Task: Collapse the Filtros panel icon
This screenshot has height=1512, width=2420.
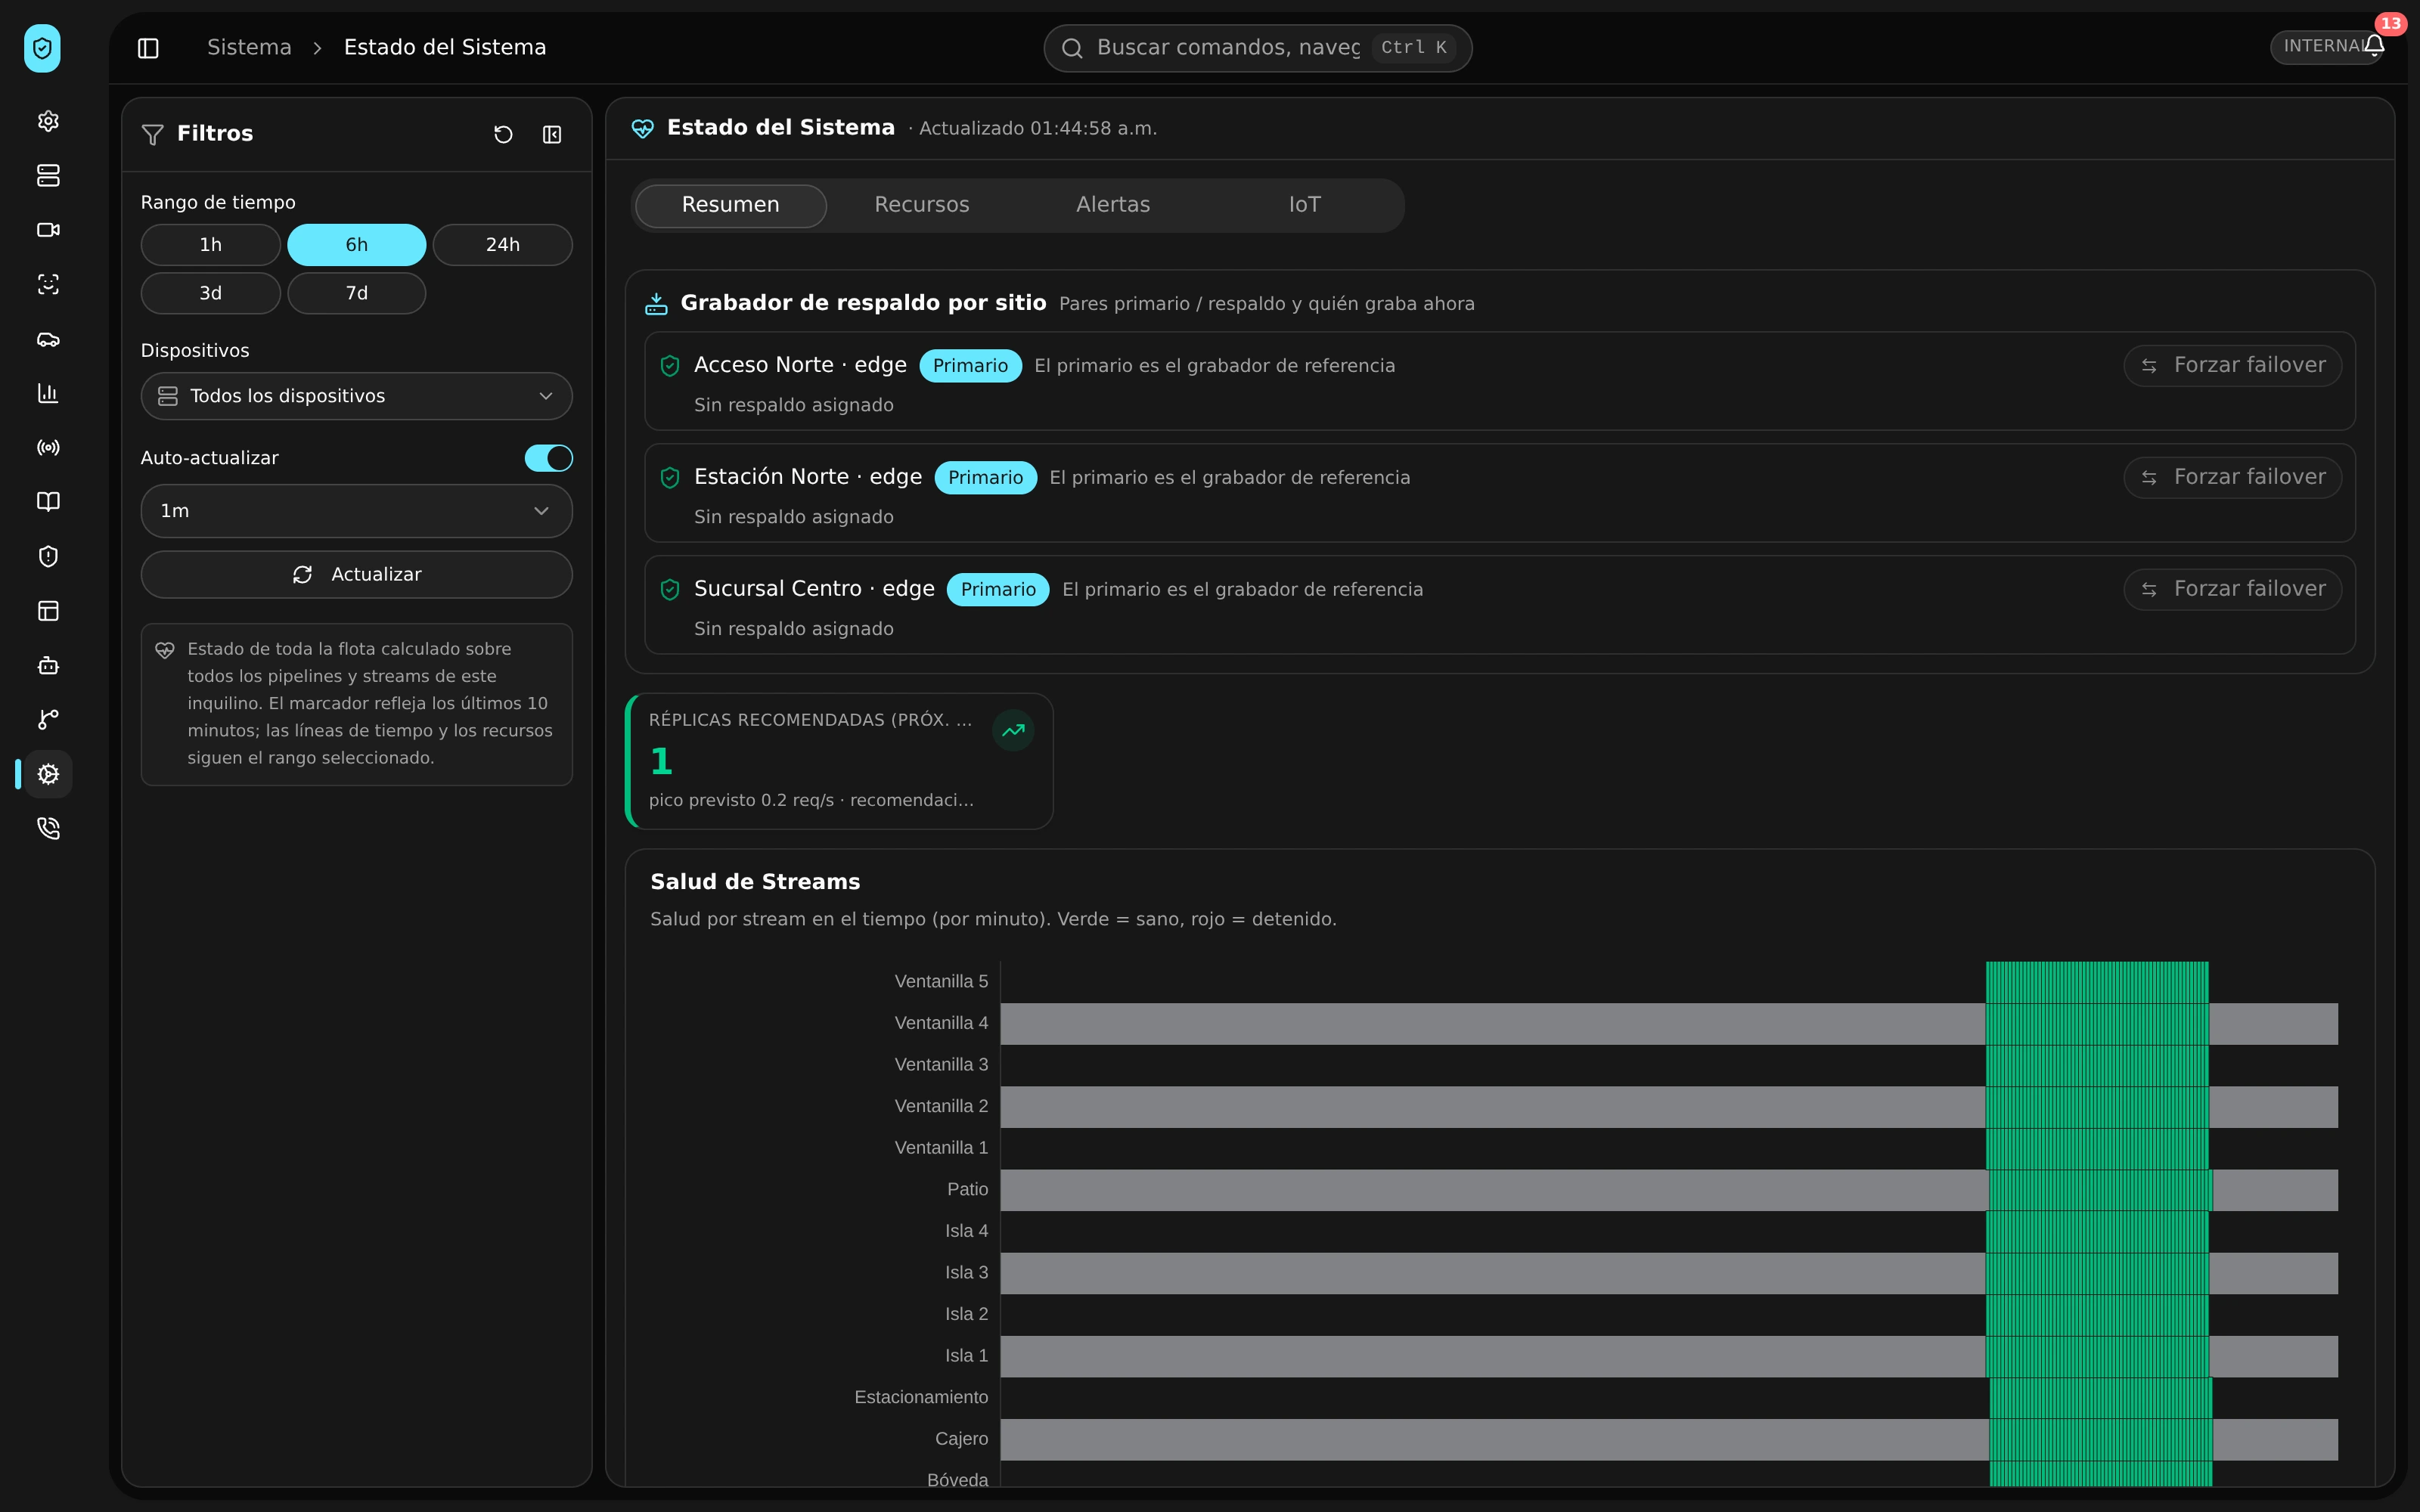Action: point(552,134)
